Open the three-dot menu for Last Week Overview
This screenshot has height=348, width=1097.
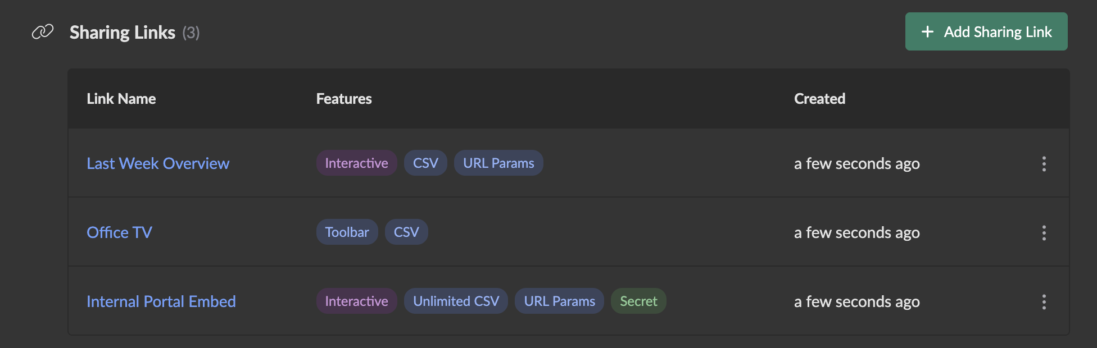click(x=1044, y=164)
